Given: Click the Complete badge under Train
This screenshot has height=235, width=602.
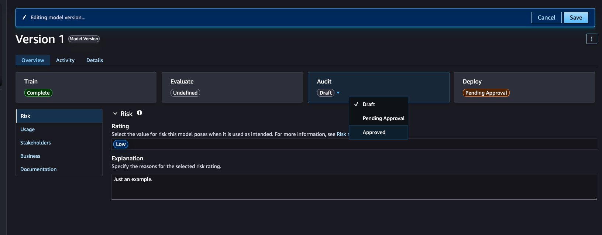Looking at the screenshot, I should pyautogui.click(x=38, y=93).
